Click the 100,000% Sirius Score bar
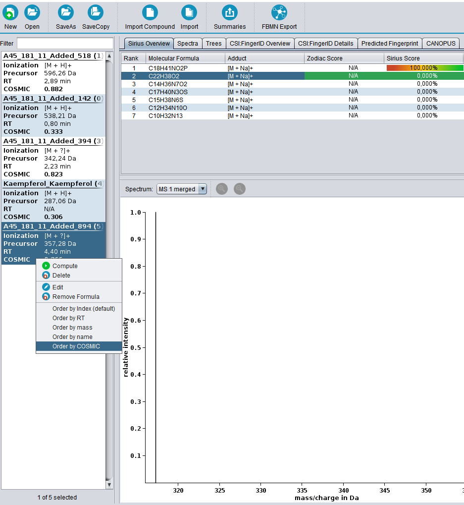Image resolution: width=464 pixels, height=505 pixels. tap(425, 68)
